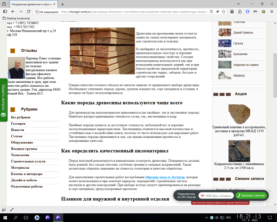Open the 'Булыжник' product link
The height and width of the screenshot is (222, 277).
click(241, 54)
